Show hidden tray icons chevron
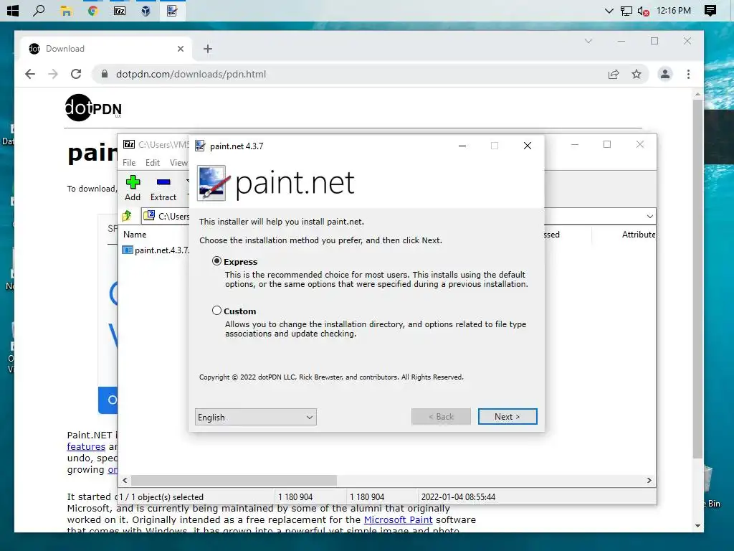Image resolution: width=734 pixels, height=551 pixels. 609,11
